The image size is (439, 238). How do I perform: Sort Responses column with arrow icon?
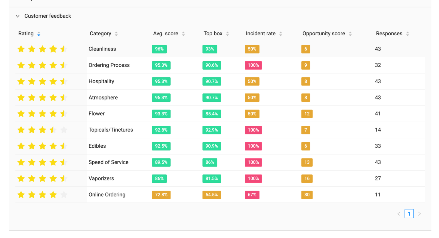point(408,34)
